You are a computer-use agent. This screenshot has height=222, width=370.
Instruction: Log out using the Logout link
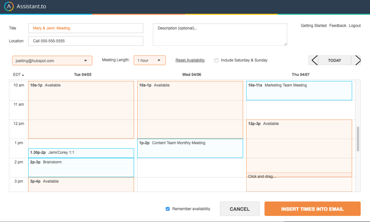[355, 25]
